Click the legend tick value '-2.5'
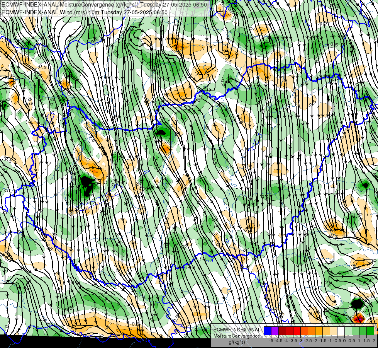 (308, 341)
